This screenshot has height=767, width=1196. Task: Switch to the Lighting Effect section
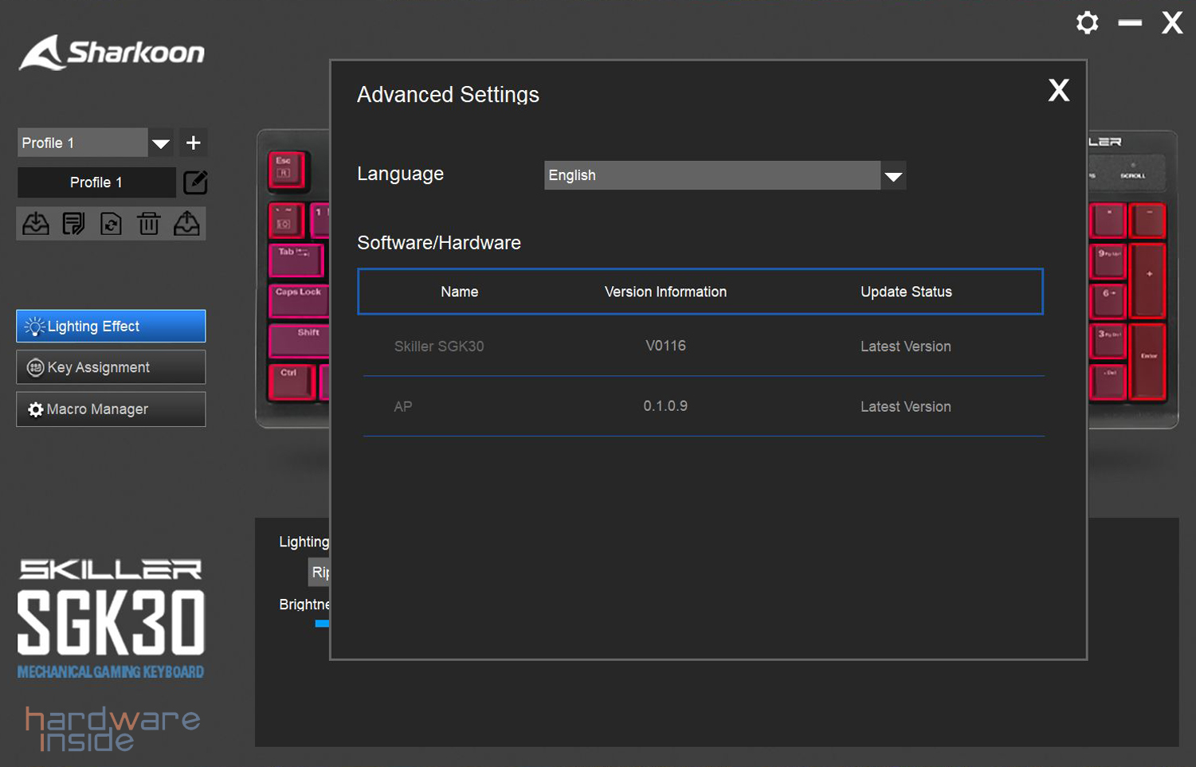(111, 326)
